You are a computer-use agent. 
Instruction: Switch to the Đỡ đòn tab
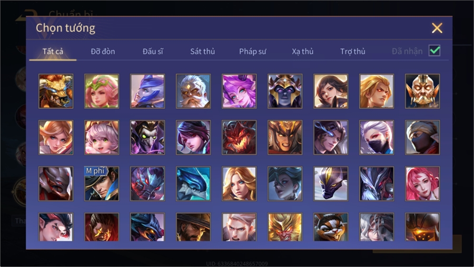click(x=103, y=52)
